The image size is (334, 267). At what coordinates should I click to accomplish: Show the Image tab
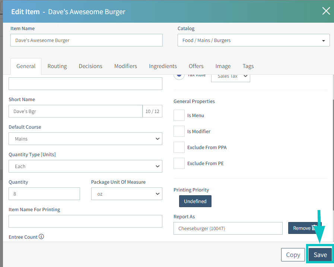(223, 66)
